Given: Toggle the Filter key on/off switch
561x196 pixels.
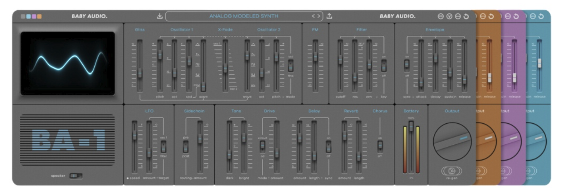Looking at the screenshot, I should click(384, 66).
